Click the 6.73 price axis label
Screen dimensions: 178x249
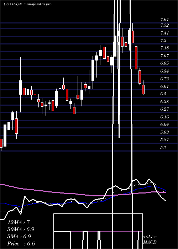pos(164,79)
